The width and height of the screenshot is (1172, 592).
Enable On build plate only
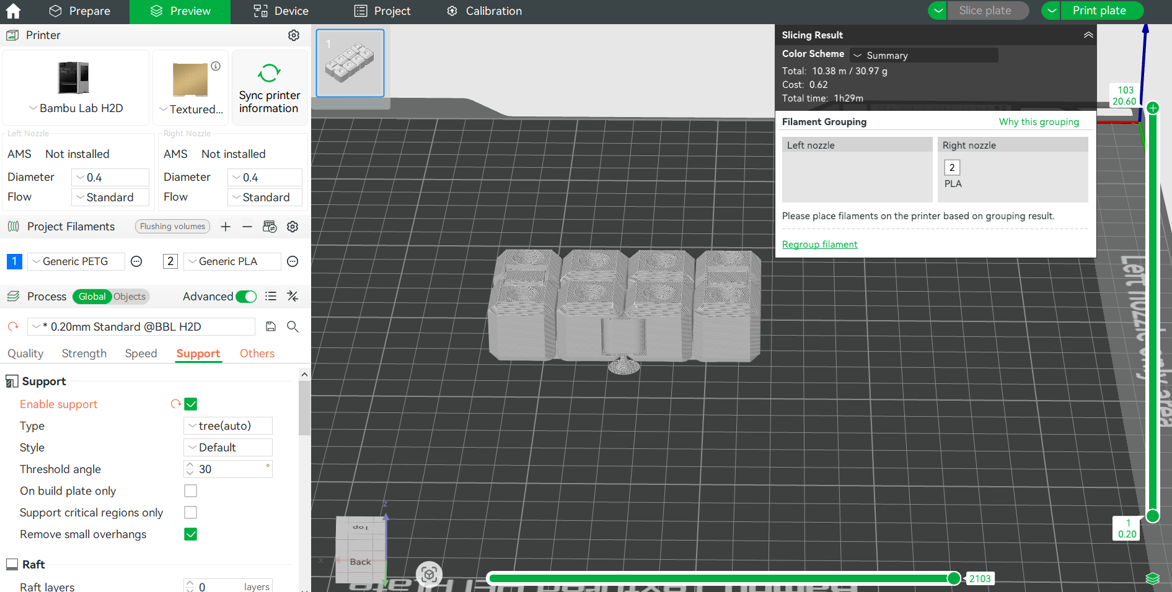(191, 491)
